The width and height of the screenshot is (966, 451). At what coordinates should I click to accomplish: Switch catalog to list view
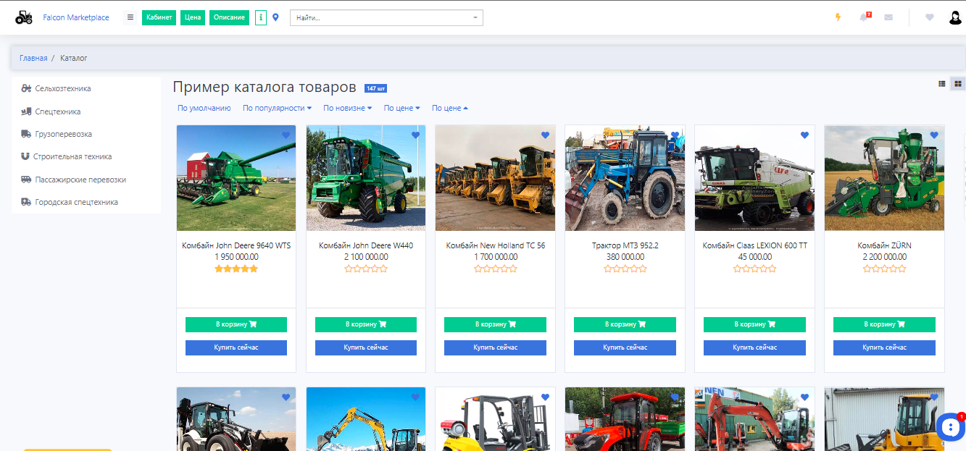click(942, 84)
